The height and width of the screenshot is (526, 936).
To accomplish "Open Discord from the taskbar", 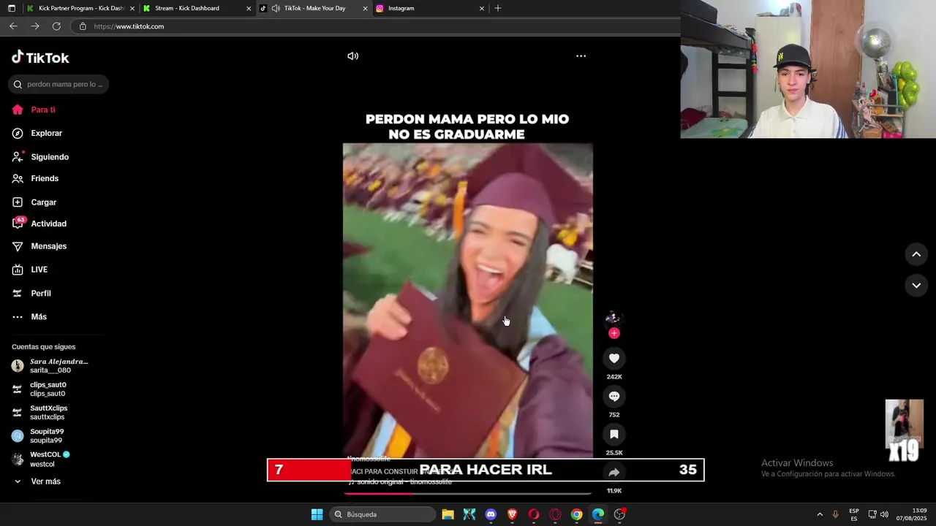I will (491, 514).
